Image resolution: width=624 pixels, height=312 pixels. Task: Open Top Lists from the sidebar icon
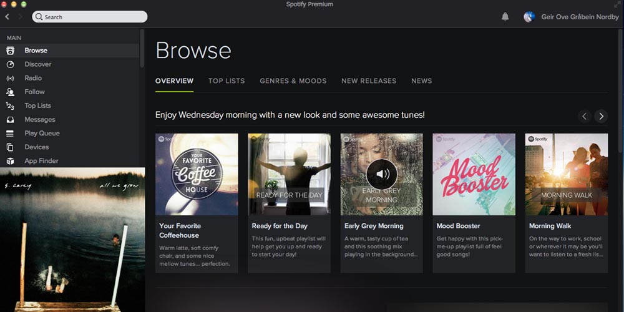tap(10, 105)
